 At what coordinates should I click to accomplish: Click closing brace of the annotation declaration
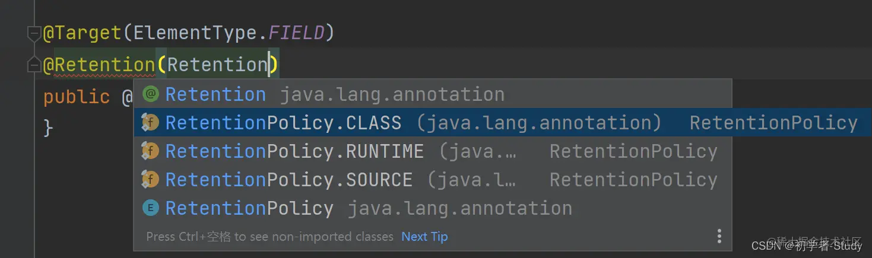(x=49, y=128)
